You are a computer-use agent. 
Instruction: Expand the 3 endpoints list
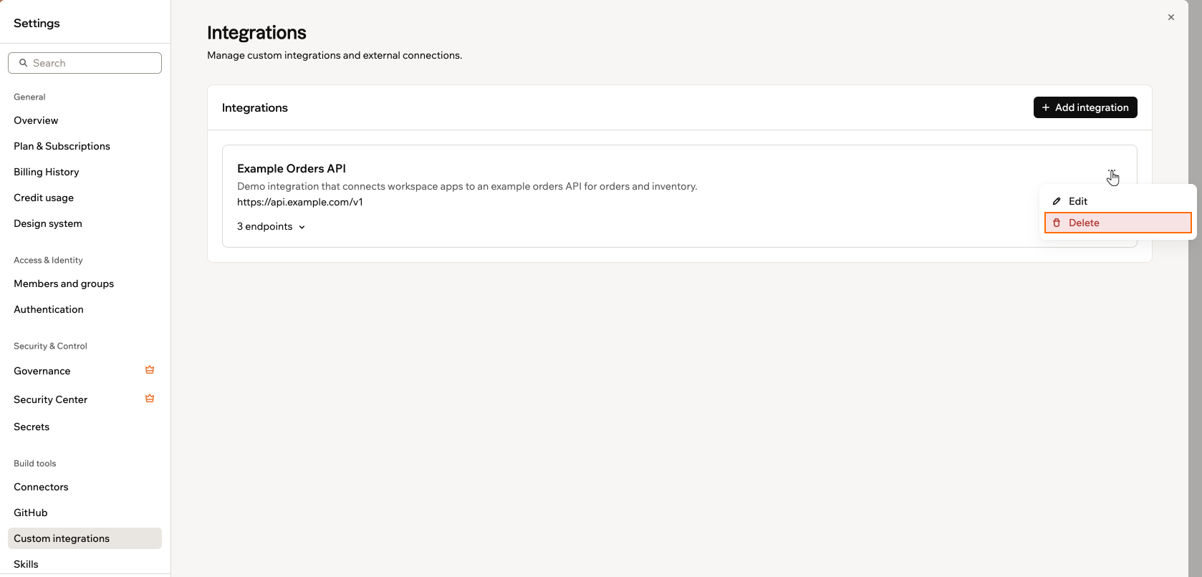[271, 226]
